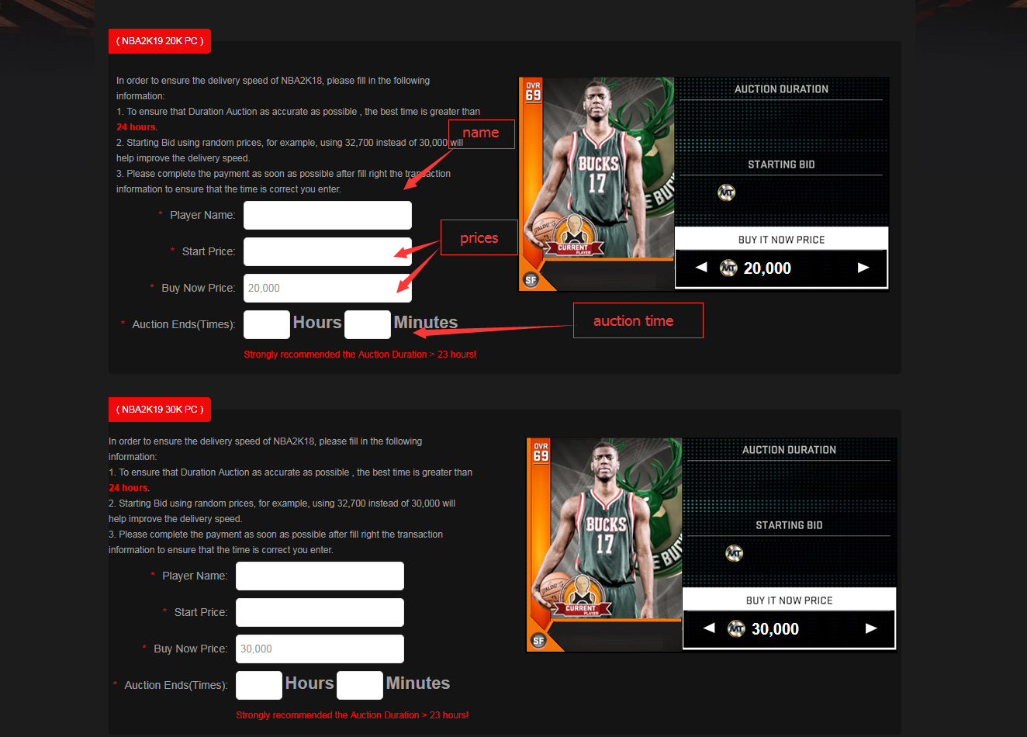This screenshot has width=1027, height=737.
Task: Click the 30,000 price value
Action: coord(775,629)
